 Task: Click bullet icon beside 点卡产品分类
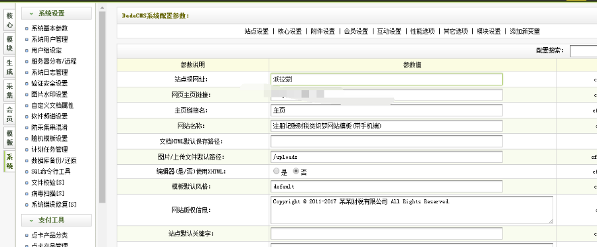[27, 236]
